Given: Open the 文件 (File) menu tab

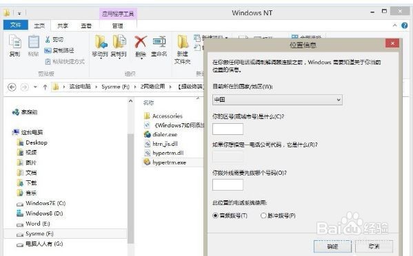Looking at the screenshot, I should [16, 25].
